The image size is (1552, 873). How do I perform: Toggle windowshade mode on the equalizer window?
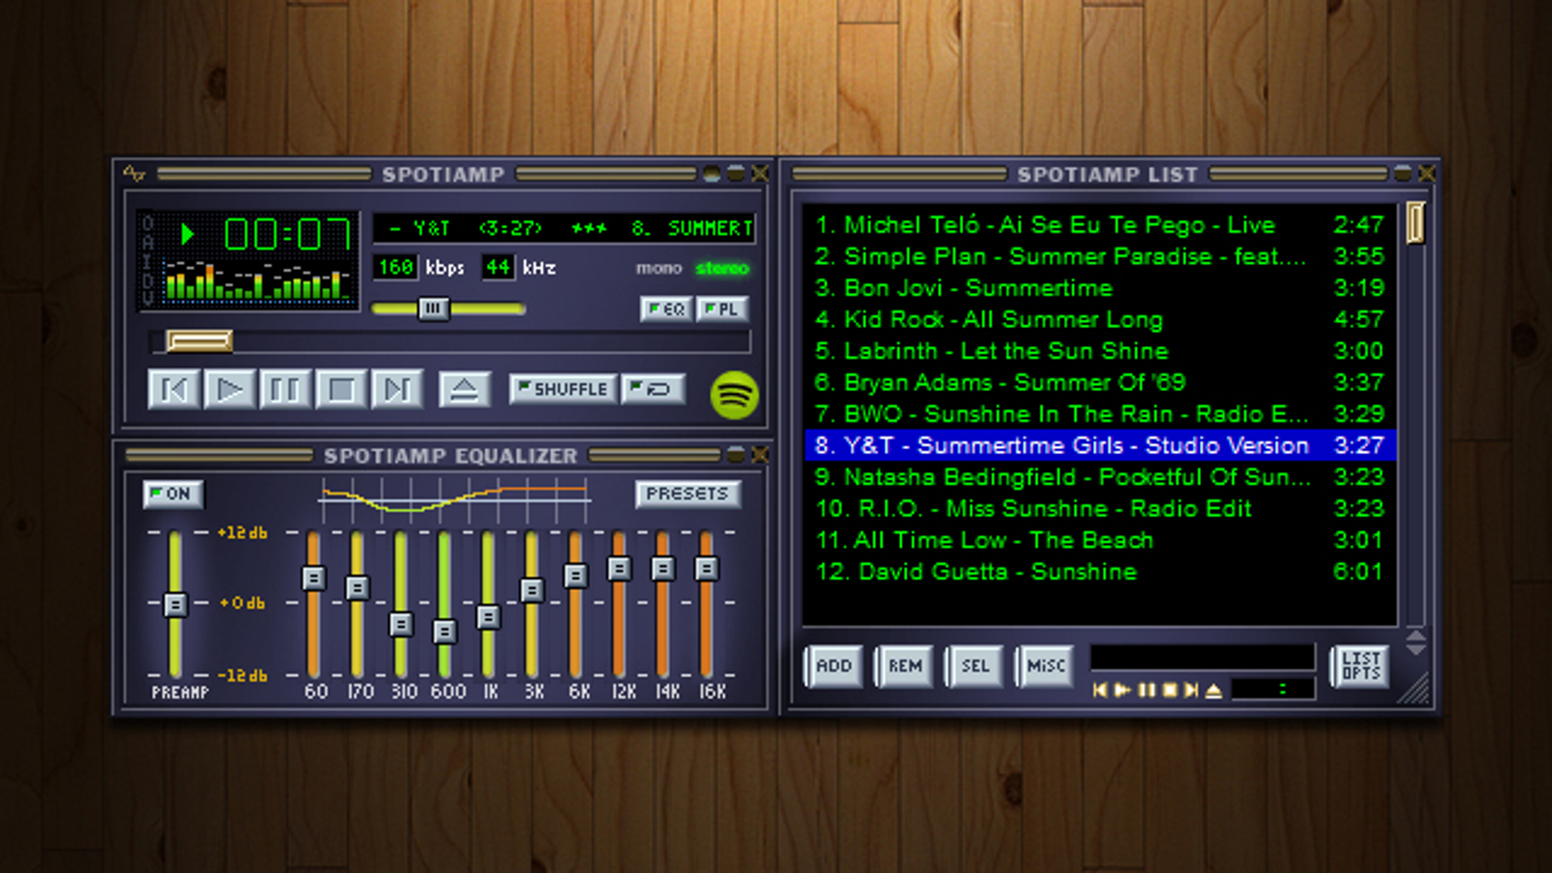tap(736, 454)
